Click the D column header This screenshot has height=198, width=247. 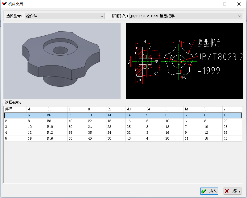tap(76, 109)
